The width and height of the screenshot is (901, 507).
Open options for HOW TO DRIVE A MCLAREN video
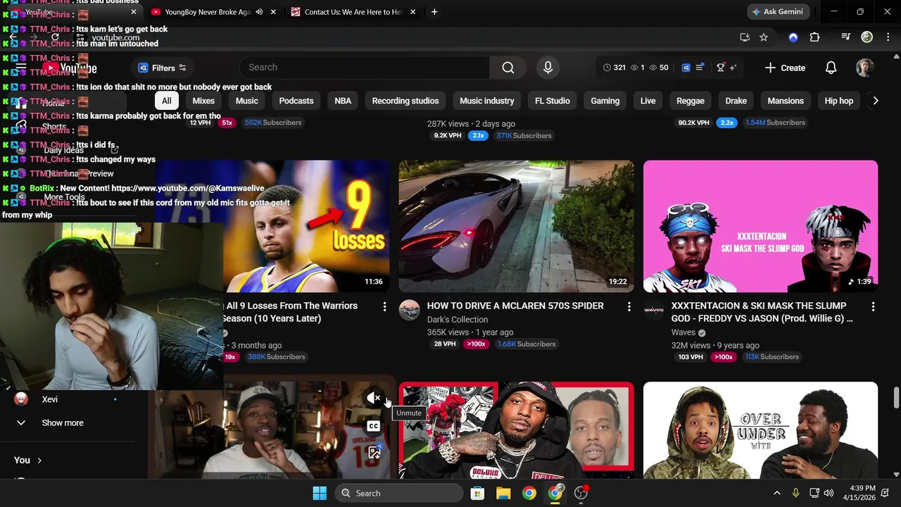pyautogui.click(x=629, y=306)
